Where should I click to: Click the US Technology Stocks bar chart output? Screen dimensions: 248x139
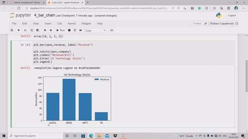(73, 99)
